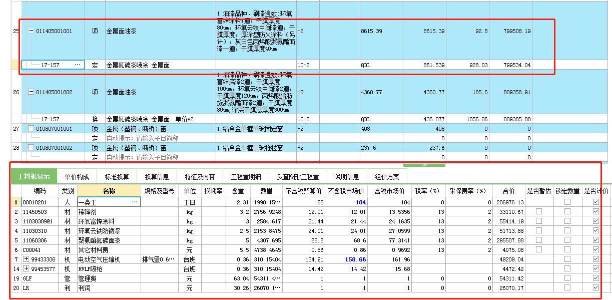
Task: Tick 锁定数量 for the 环氧云铁防锈漆 row
Action: [x=567, y=231]
